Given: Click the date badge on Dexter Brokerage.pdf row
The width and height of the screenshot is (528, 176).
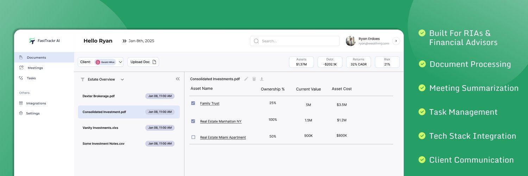Looking at the screenshot, I should pyautogui.click(x=160, y=96).
